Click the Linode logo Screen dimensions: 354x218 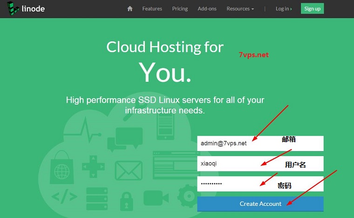pyautogui.click(x=26, y=8)
